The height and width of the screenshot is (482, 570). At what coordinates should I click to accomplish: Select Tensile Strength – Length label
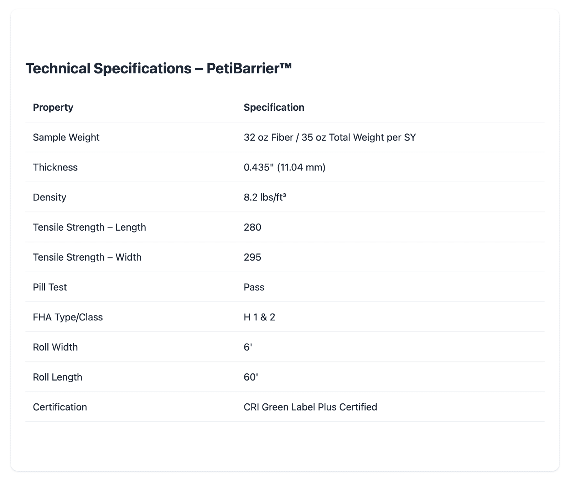coord(89,227)
